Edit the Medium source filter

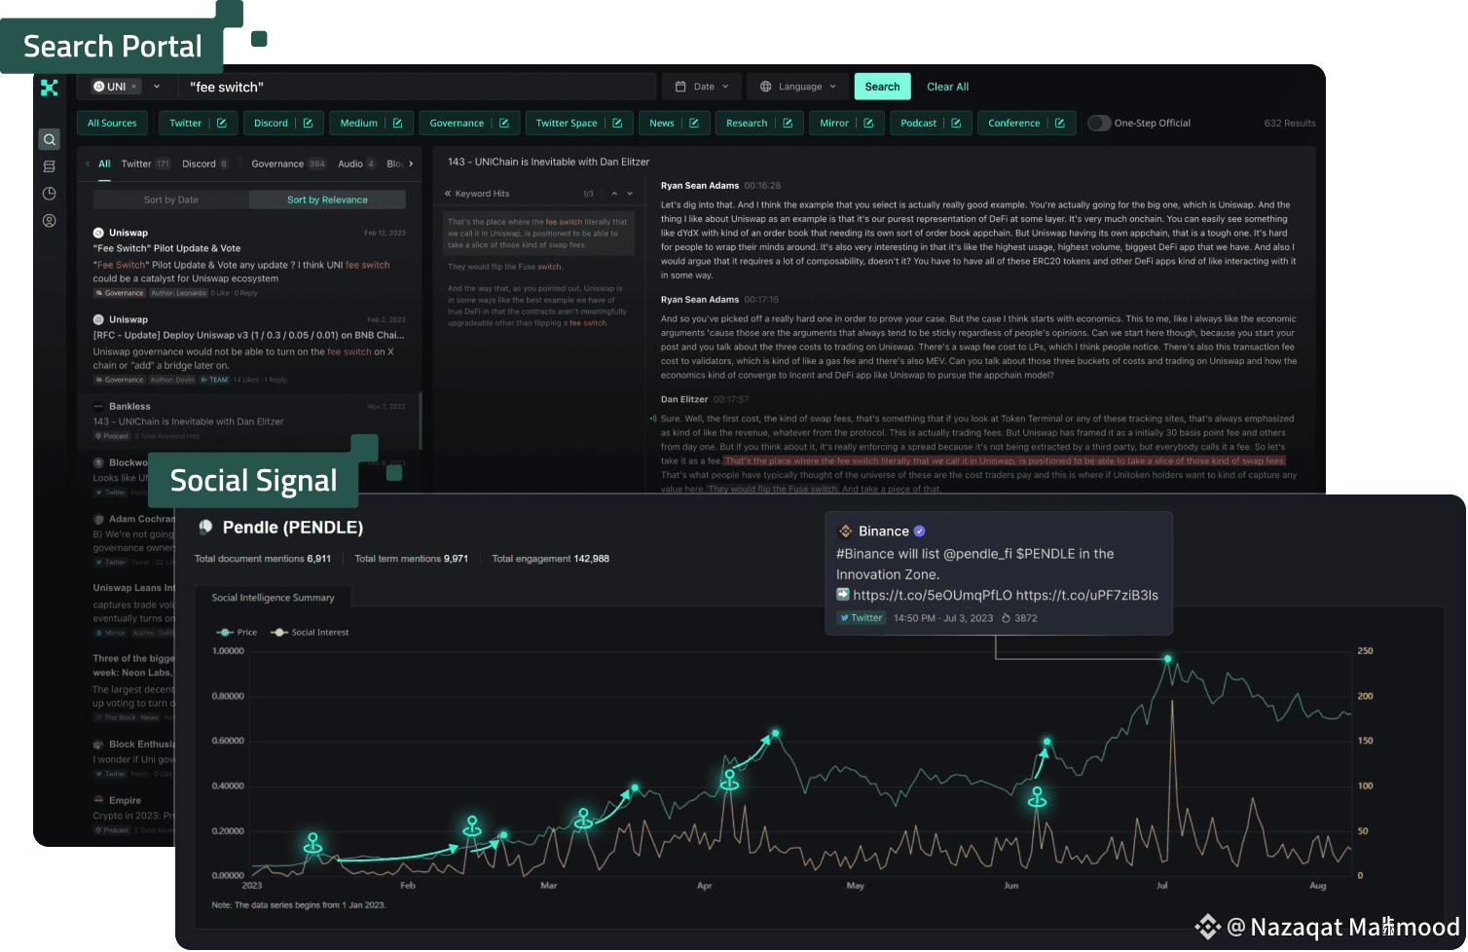(x=397, y=124)
